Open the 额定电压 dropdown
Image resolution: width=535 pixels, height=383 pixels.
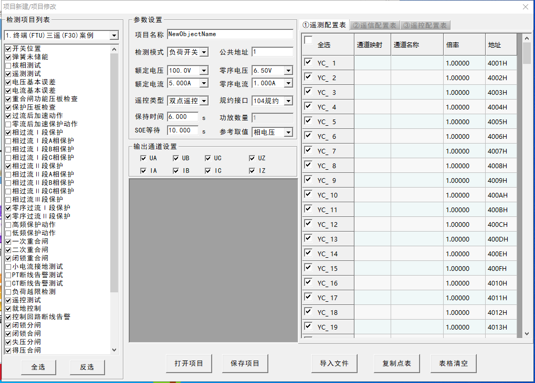pyautogui.click(x=204, y=70)
